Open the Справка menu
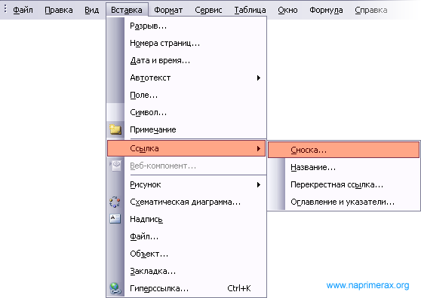This screenshot has width=421, height=298. tap(370, 10)
